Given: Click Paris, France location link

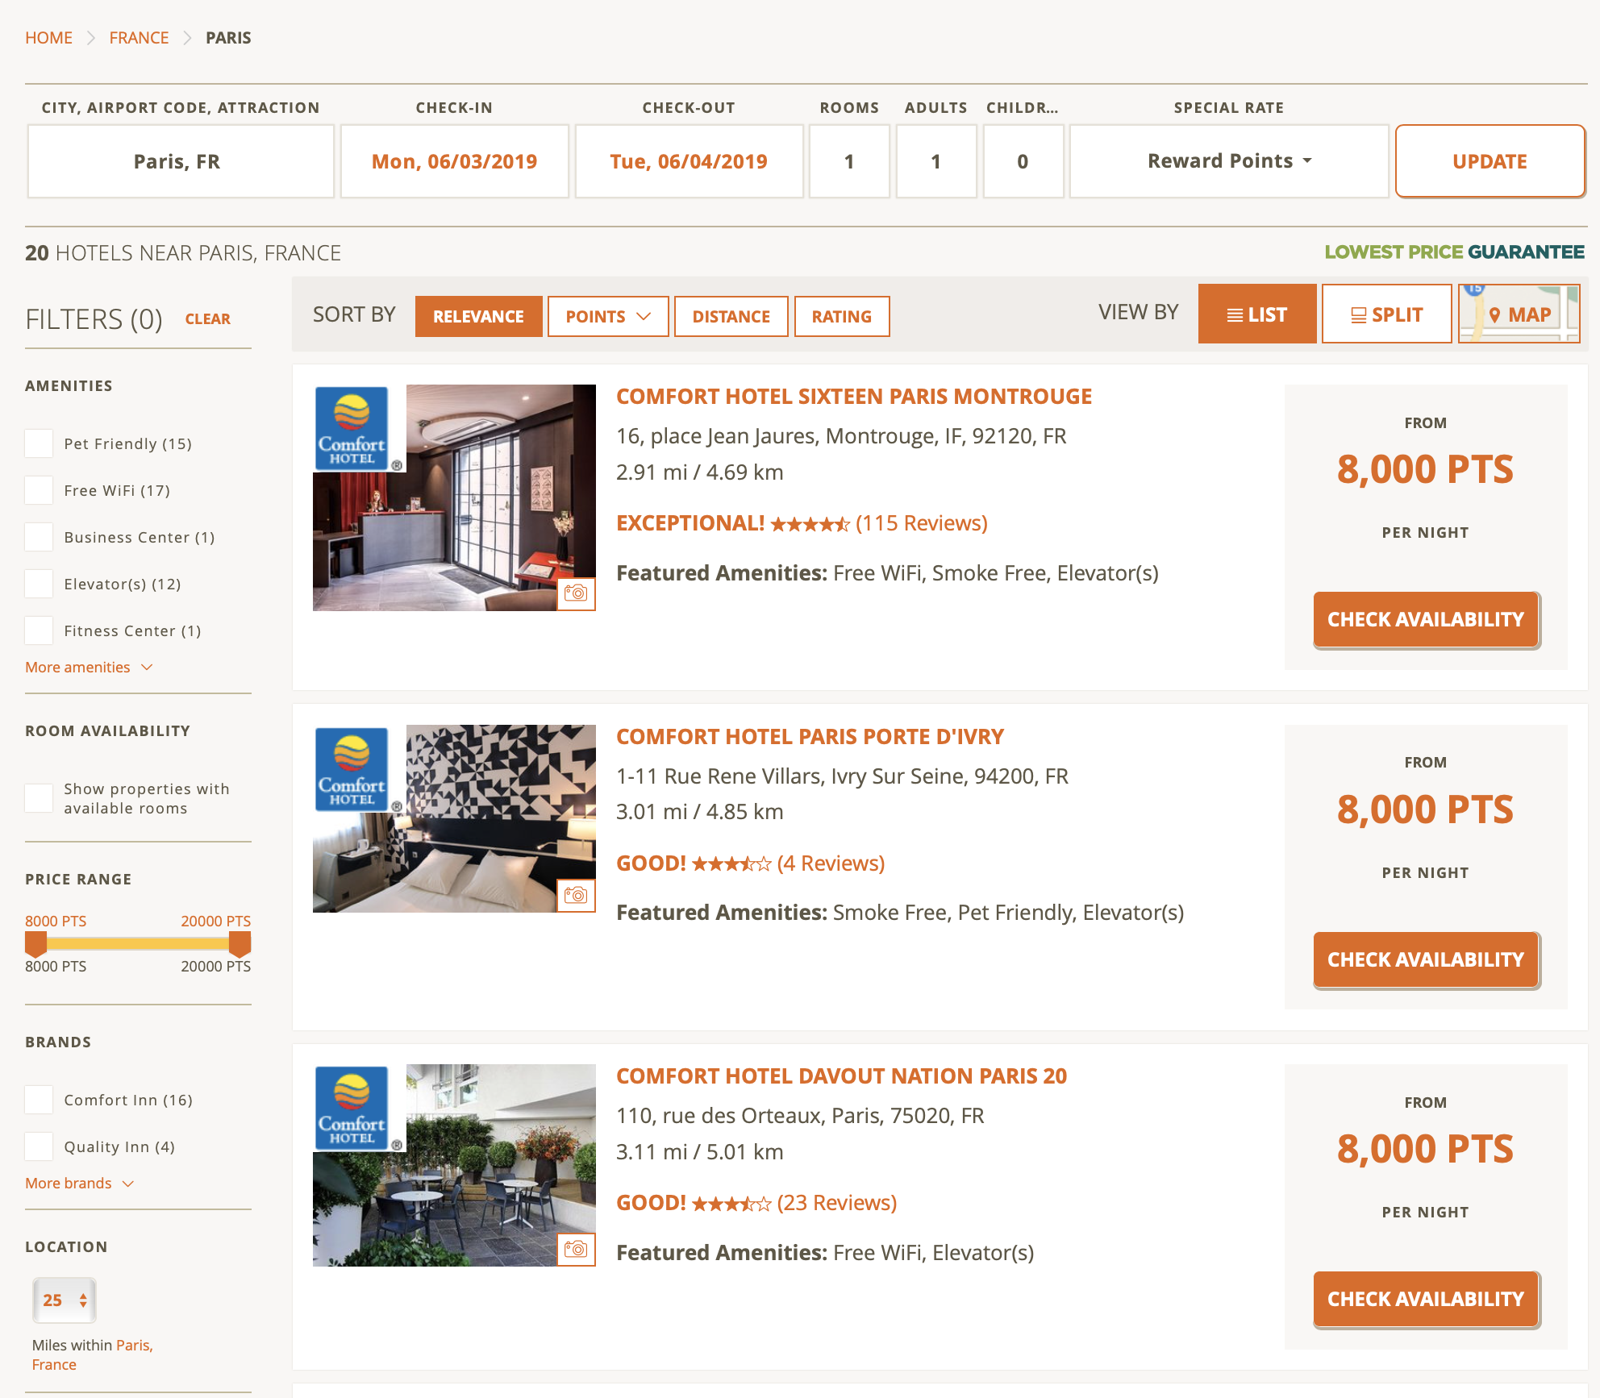Looking at the screenshot, I should pos(92,1354).
